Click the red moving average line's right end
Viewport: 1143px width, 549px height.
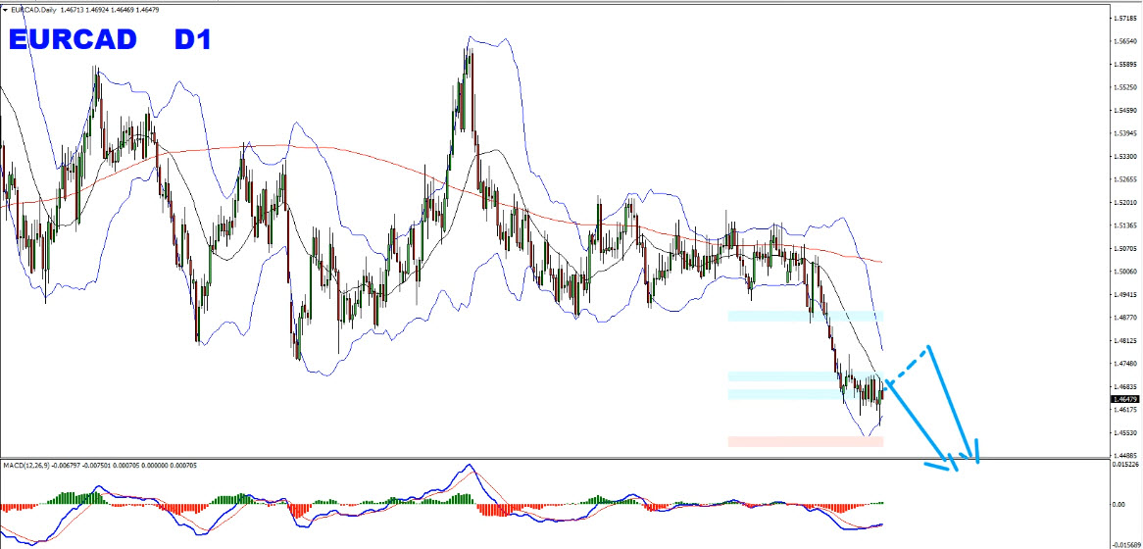coord(881,262)
